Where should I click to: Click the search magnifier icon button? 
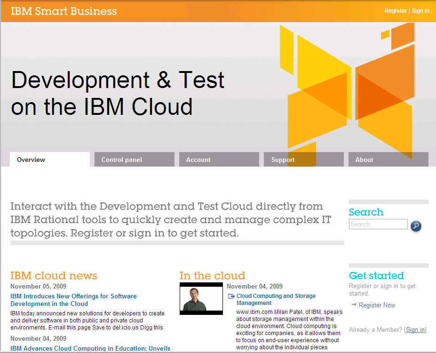[416, 225]
